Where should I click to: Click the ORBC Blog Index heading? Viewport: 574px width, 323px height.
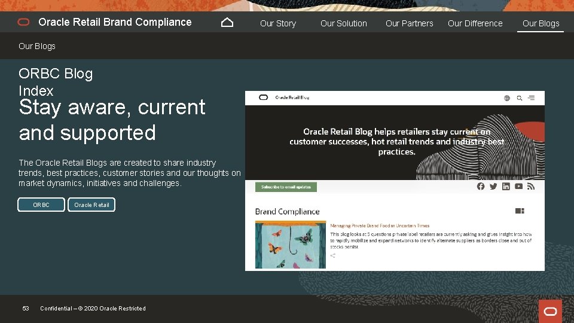pos(56,82)
